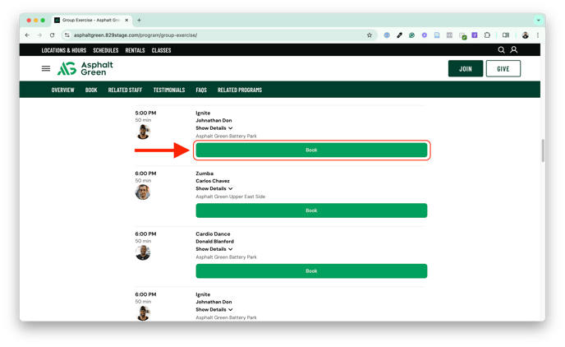This screenshot has width=565, height=347.
Task: Open the purple square V extension
Action: [475, 35]
